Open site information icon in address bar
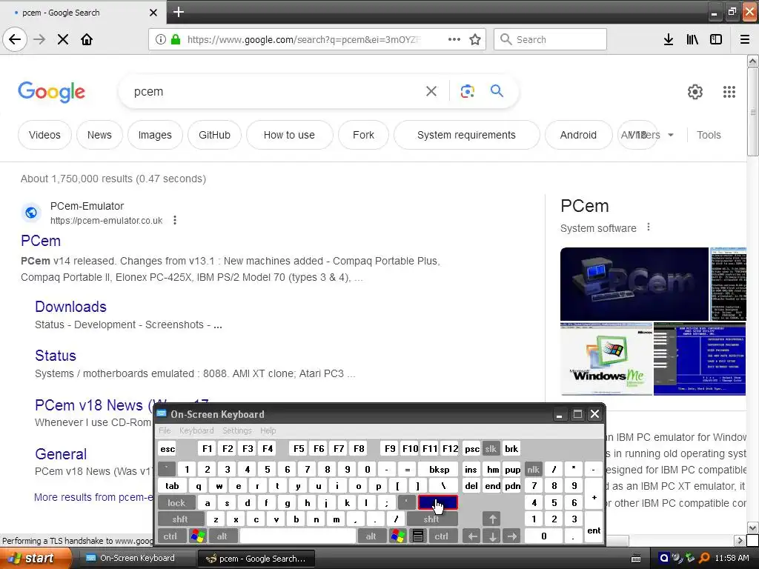The width and height of the screenshot is (759, 569). (x=161, y=40)
